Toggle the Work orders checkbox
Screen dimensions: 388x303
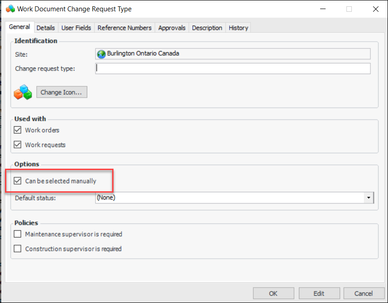click(x=18, y=130)
